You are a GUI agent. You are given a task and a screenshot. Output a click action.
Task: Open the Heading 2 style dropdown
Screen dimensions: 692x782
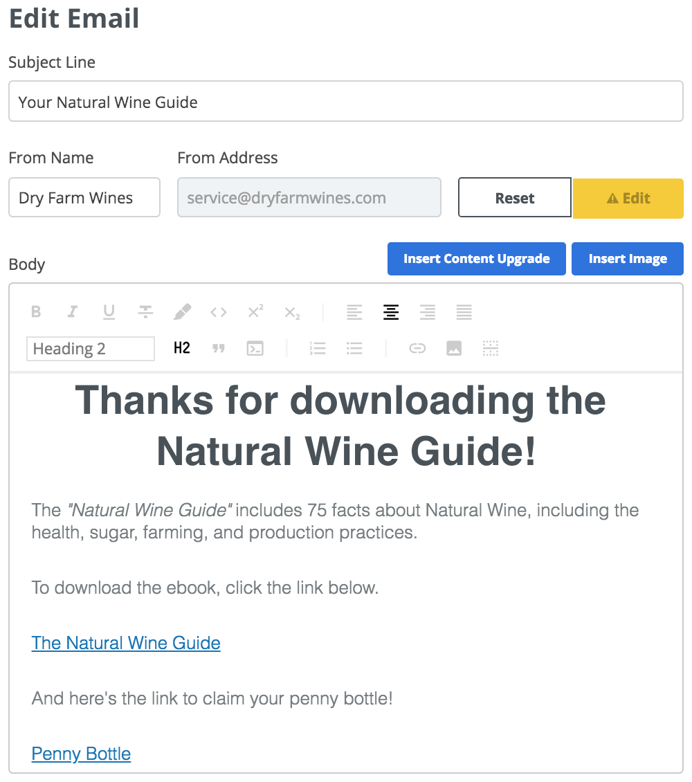pos(91,349)
